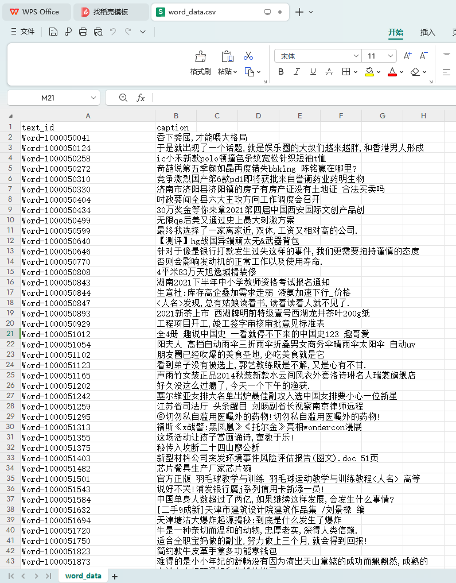Expand font color dropdown arrow
Screen dimensions: 456x583
pyautogui.click(x=402, y=72)
